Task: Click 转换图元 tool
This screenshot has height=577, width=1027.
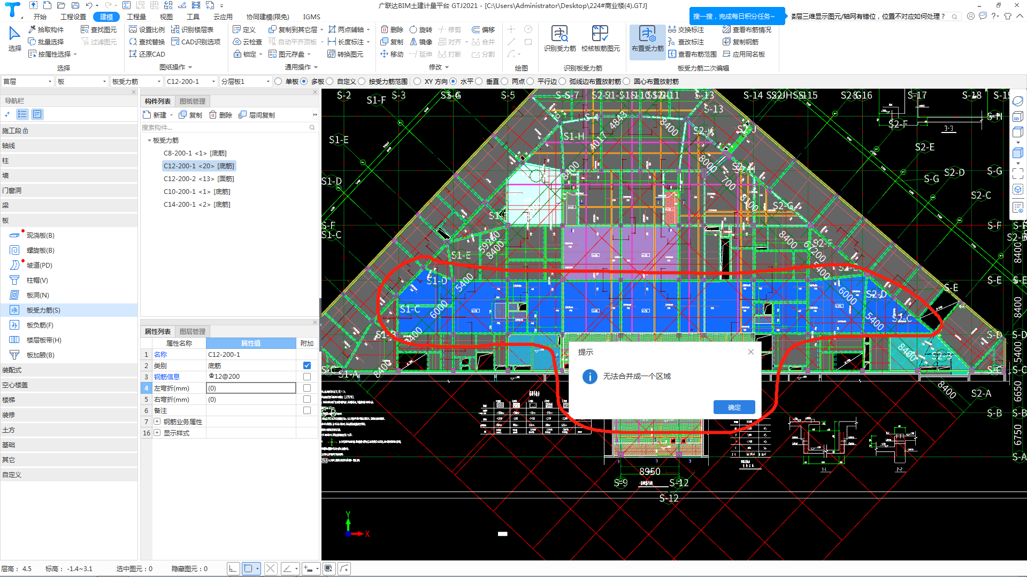Action: click(345, 54)
